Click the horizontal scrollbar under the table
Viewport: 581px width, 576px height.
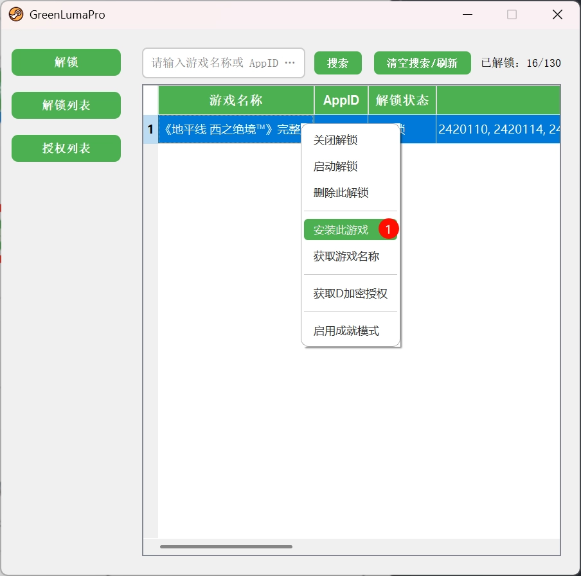tap(226, 546)
